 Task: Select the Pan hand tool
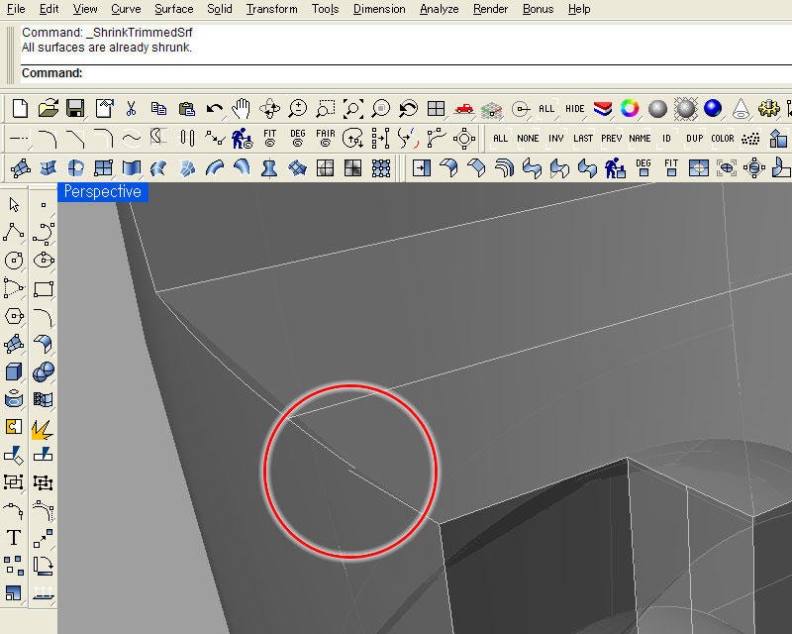(x=241, y=108)
